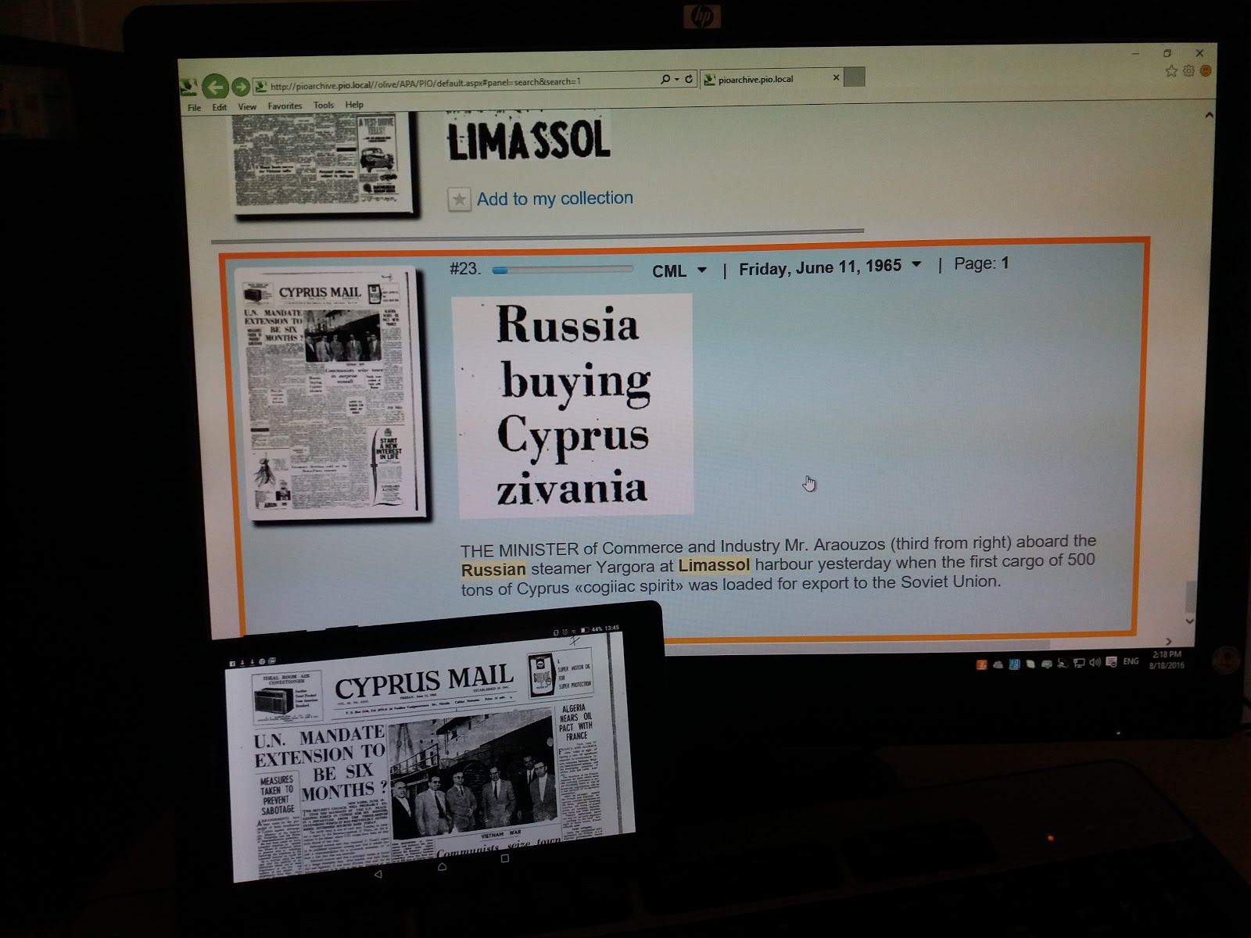Click the Page: 1 label
The height and width of the screenshot is (938, 1251).
click(x=981, y=264)
